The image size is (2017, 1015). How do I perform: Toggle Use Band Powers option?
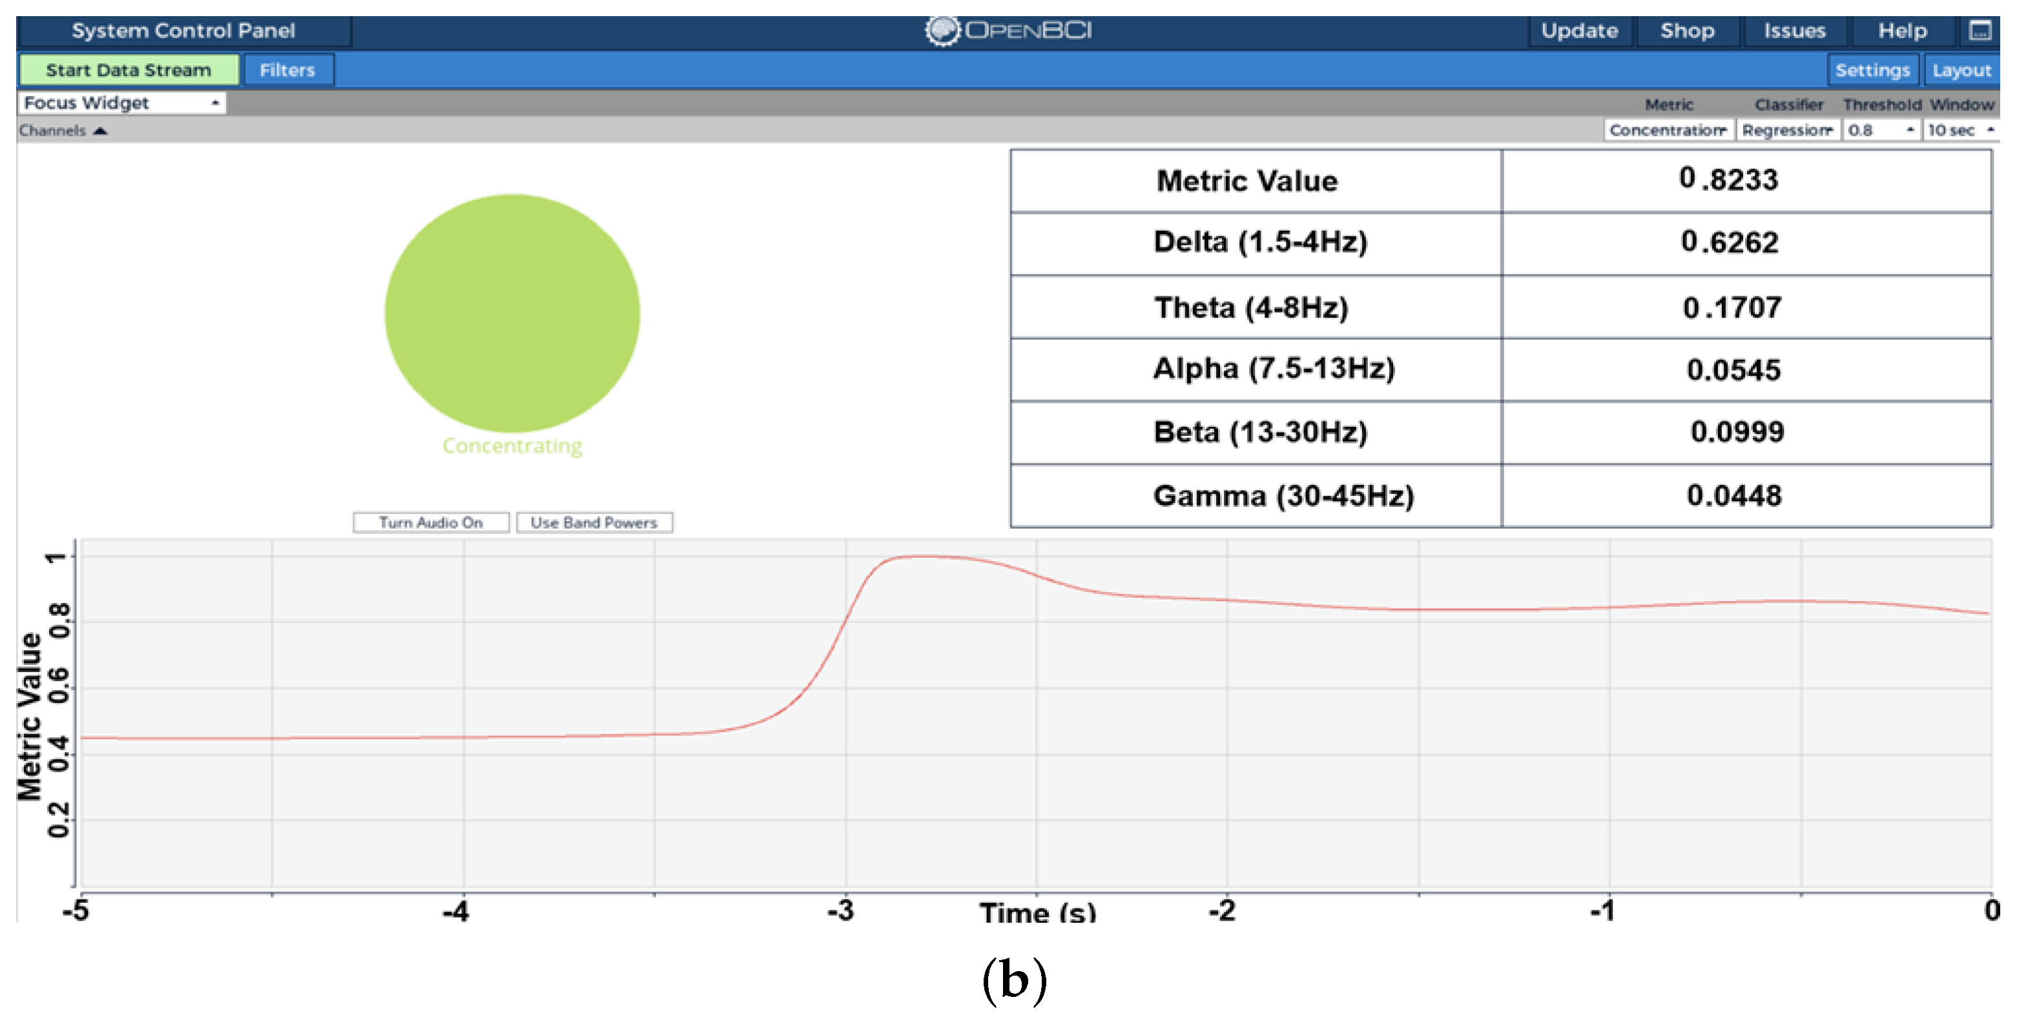(594, 522)
